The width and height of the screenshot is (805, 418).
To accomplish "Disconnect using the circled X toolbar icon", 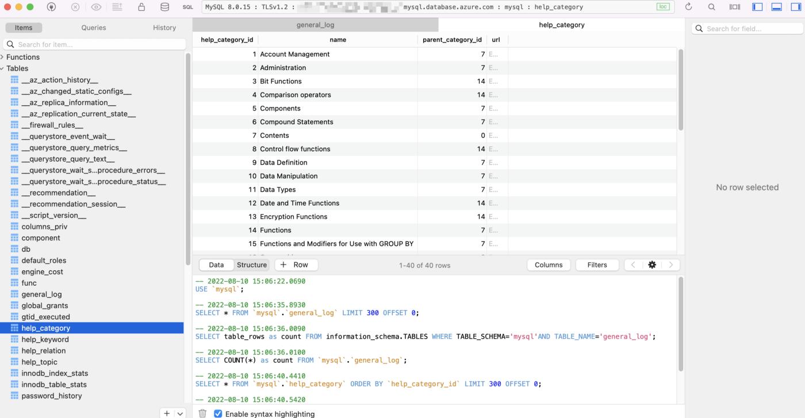I will click(75, 7).
